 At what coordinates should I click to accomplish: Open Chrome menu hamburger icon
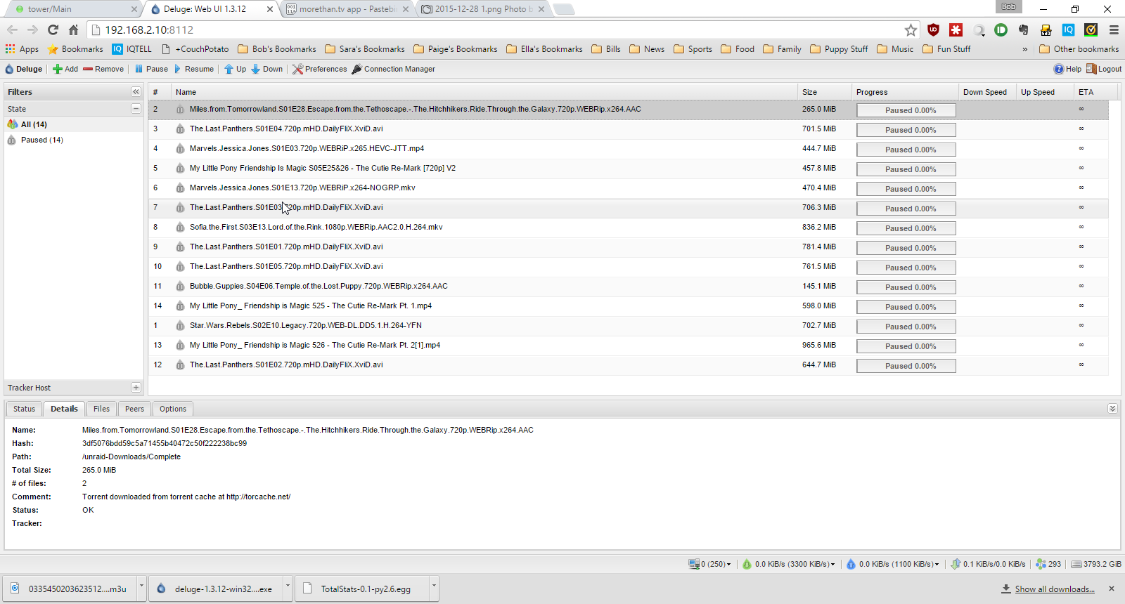(1114, 29)
